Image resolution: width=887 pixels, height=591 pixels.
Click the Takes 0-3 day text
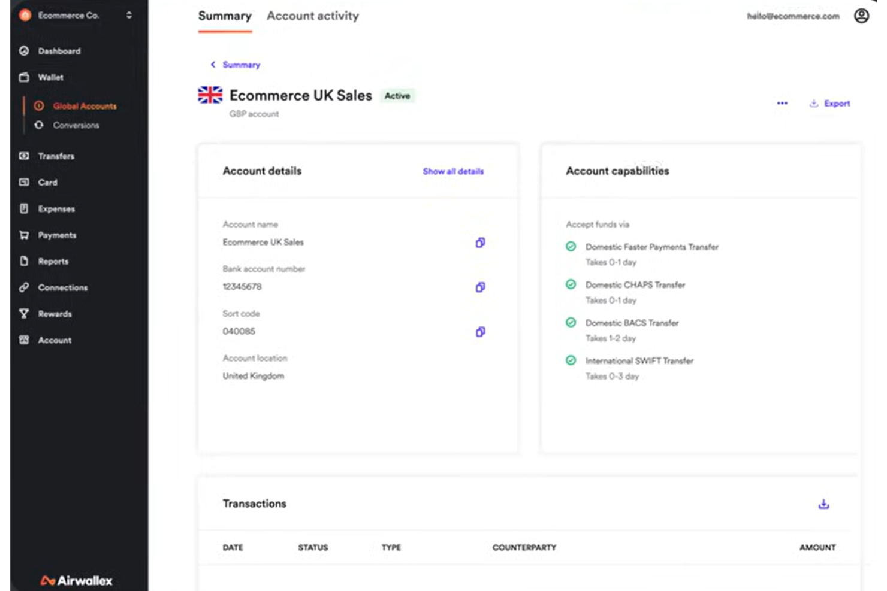pyautogui.click(x=612, y=377)
